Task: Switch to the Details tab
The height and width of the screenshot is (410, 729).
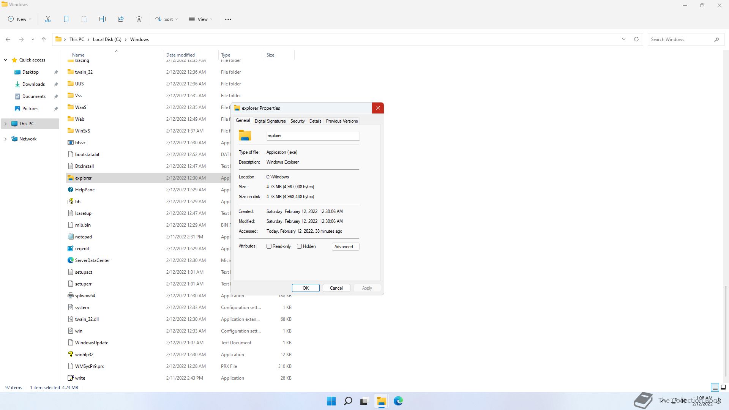Action: (x=315, y=121)
